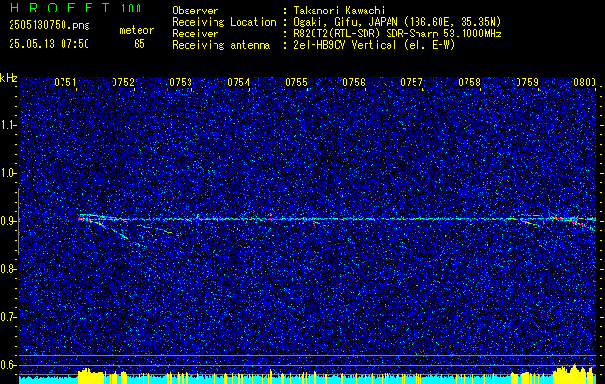Screen dimensions: 605x384
Task: Click the 0757 time marker
Action: click(412, 83)
